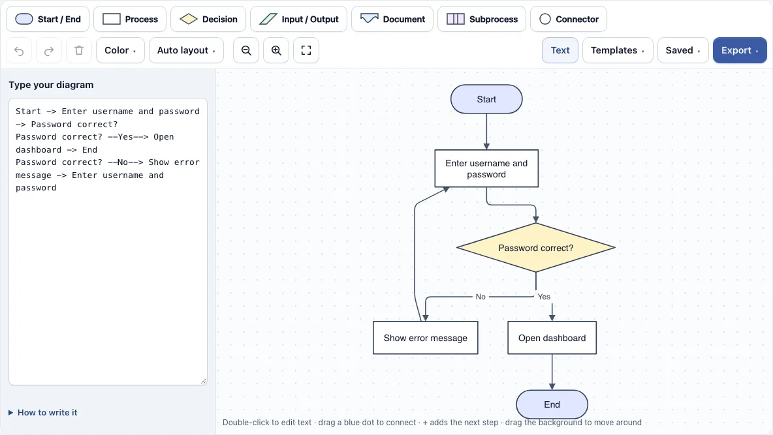Image resolution: width=773 pixels, height=435 pixels.
Task: Select the Start node on canvas
Action: point(486,99)
